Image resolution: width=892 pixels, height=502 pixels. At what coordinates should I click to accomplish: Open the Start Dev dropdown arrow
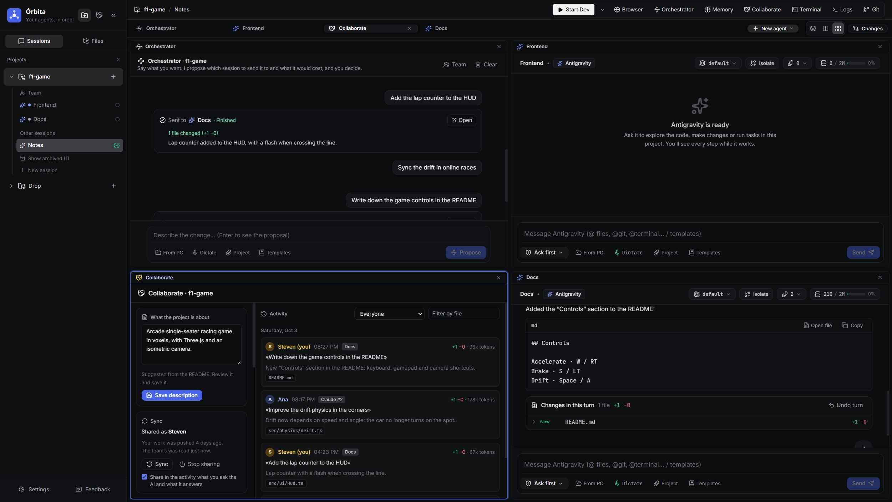pos(602,10)
